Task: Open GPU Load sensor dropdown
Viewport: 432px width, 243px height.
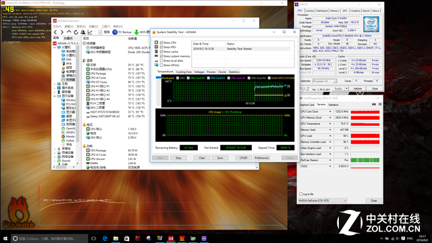Action: click(330, 136)
